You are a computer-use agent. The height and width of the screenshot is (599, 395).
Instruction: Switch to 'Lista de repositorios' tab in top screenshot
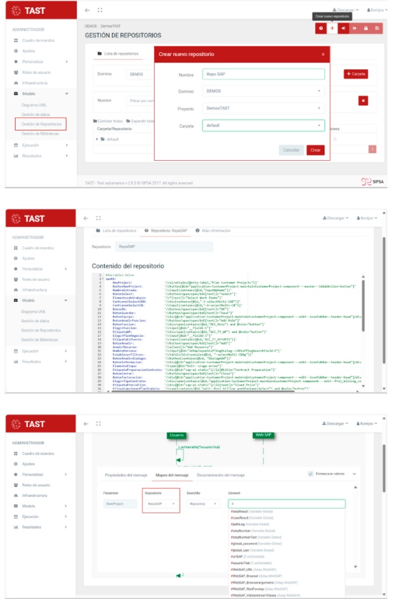tap(118, 54)
